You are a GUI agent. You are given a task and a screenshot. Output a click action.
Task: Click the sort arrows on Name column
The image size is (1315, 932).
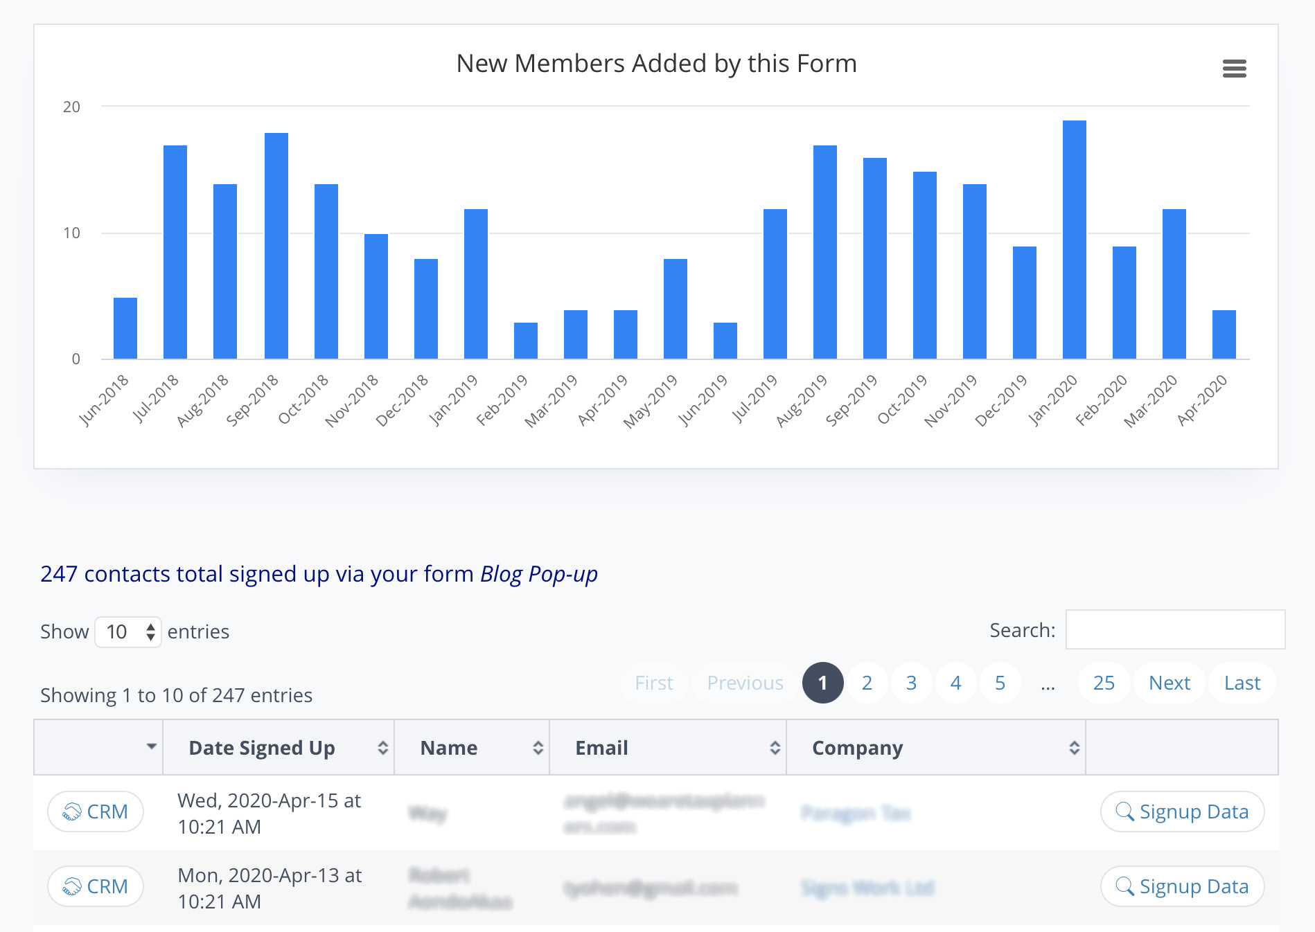[538, 748]
